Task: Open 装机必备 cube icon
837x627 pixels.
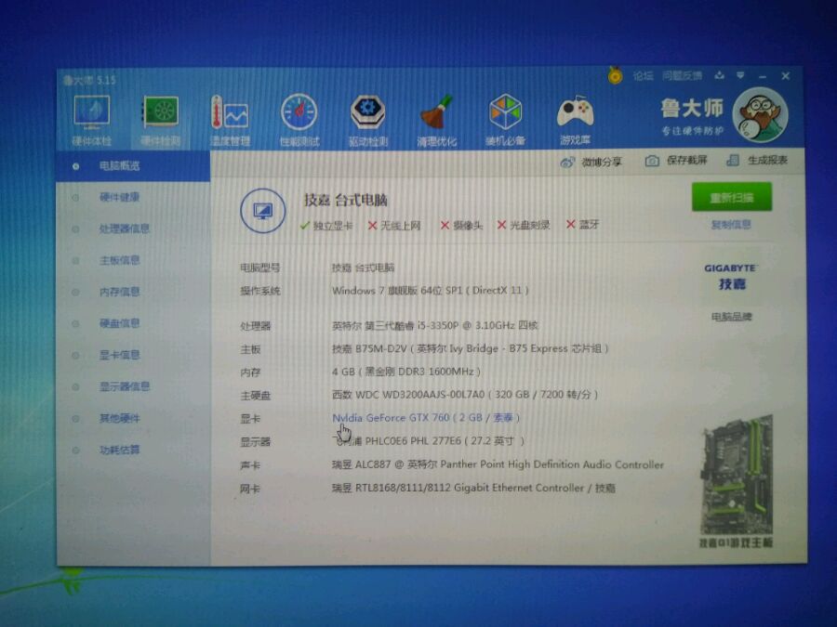Action: click(x=505, y=120)
